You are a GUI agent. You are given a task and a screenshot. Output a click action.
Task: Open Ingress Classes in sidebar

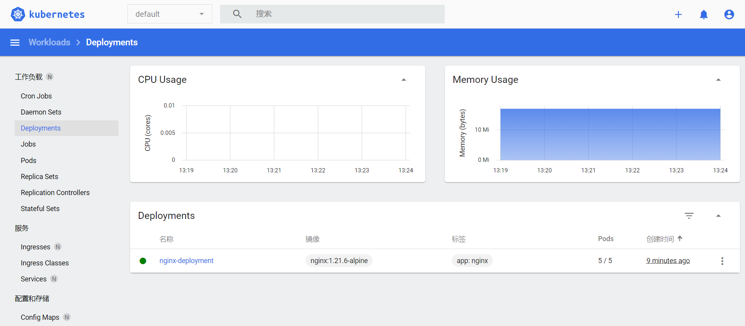point(45,263)
